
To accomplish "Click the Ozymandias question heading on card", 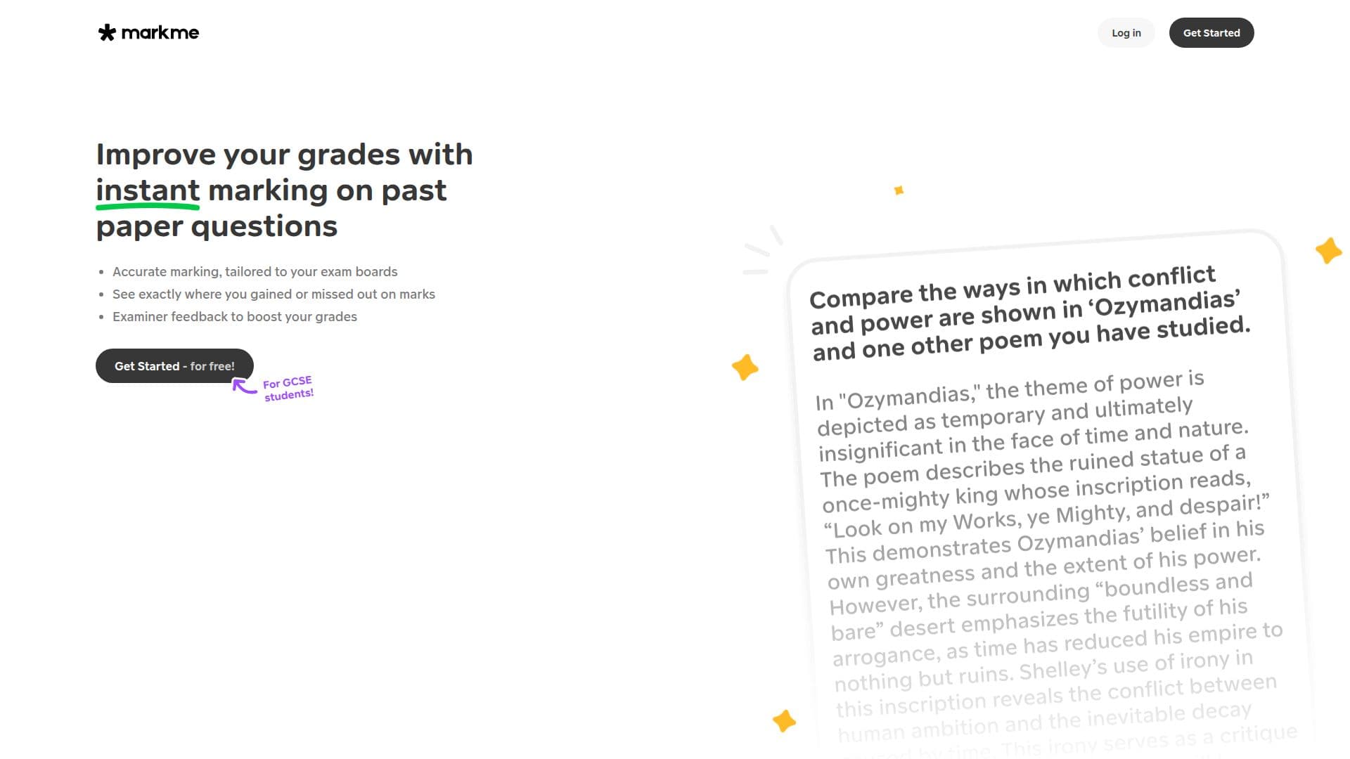I will pyautogui.click(x=1030, y=313).
